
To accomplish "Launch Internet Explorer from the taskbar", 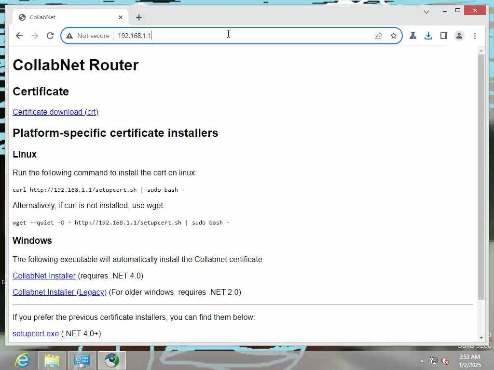I will 22,360.
